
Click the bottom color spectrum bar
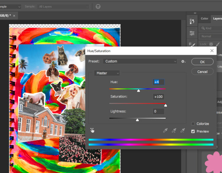click(x=151, y=145)
